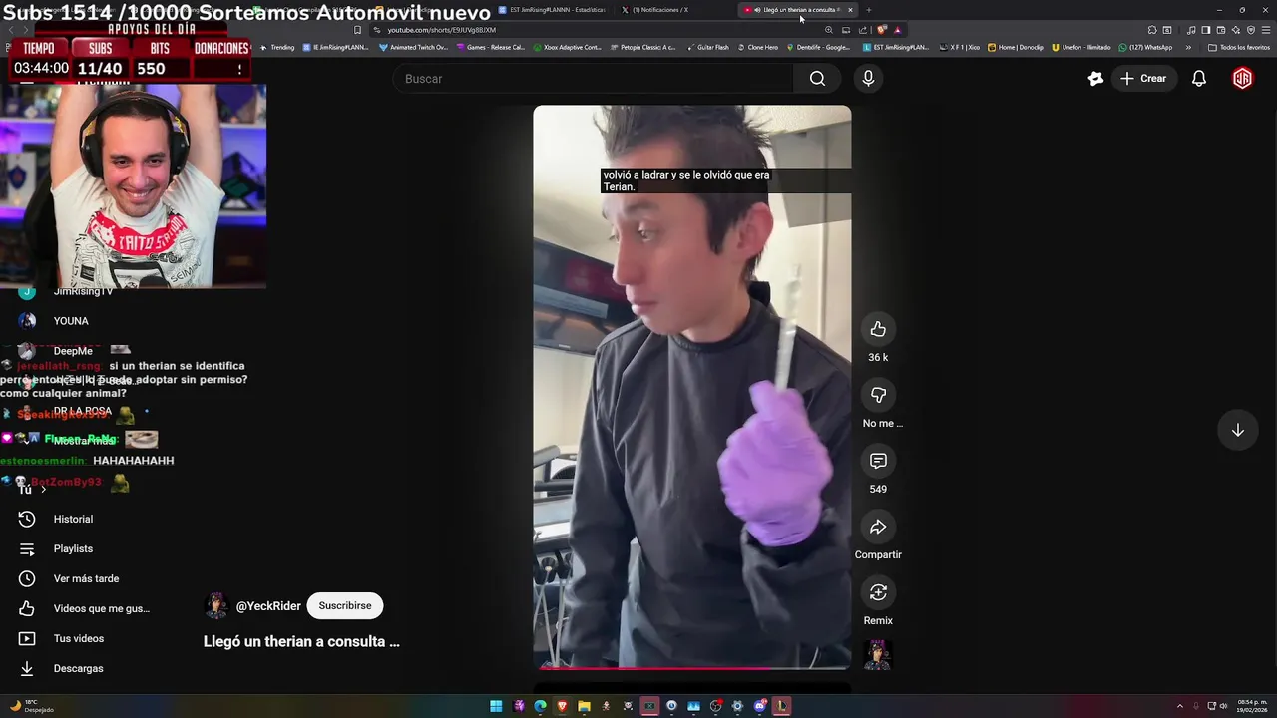This screenshot has width=1277, height=718.
Task: Open the 549 comments panel
Action: [878, 461]
